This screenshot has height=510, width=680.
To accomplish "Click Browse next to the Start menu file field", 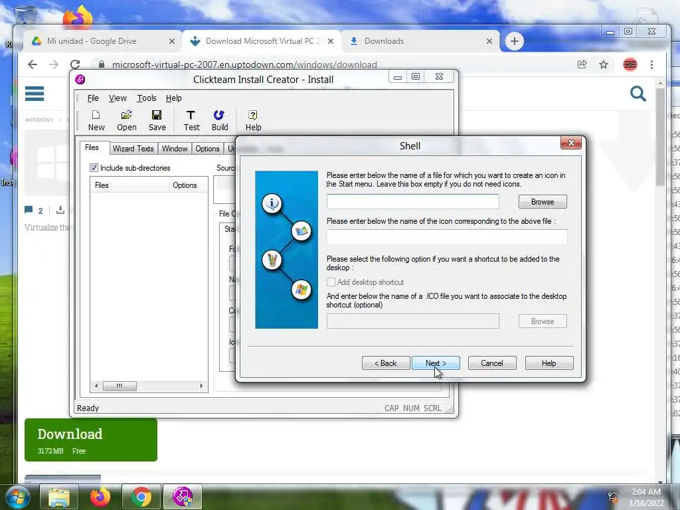I will (x=543, y=202).
